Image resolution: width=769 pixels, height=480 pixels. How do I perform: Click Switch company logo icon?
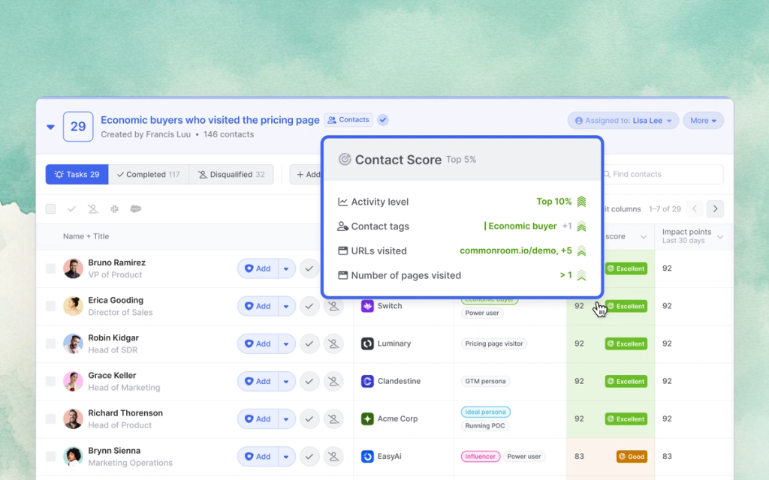(x=367, y=306)
